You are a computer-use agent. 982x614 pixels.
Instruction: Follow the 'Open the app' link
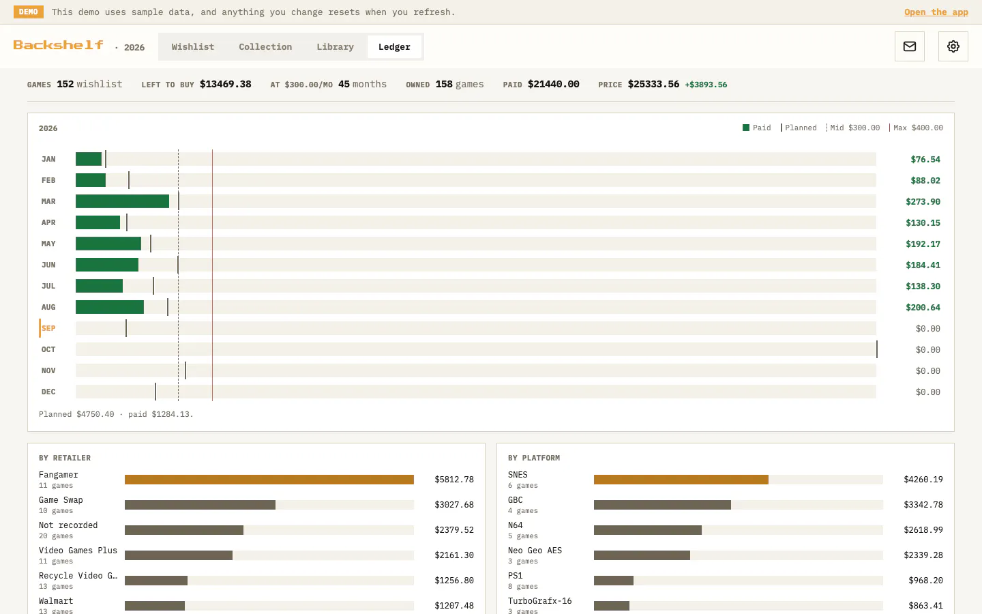click(x=936, y=12)
